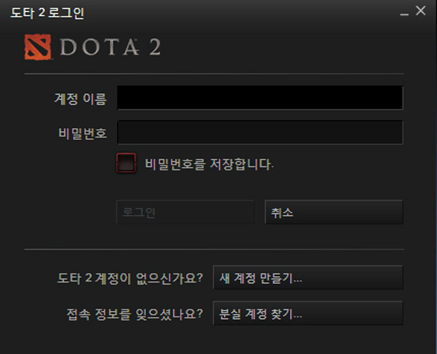Click the 도타 2 로그인 window title
Screen dimensions: 437x354
(47, 13)
